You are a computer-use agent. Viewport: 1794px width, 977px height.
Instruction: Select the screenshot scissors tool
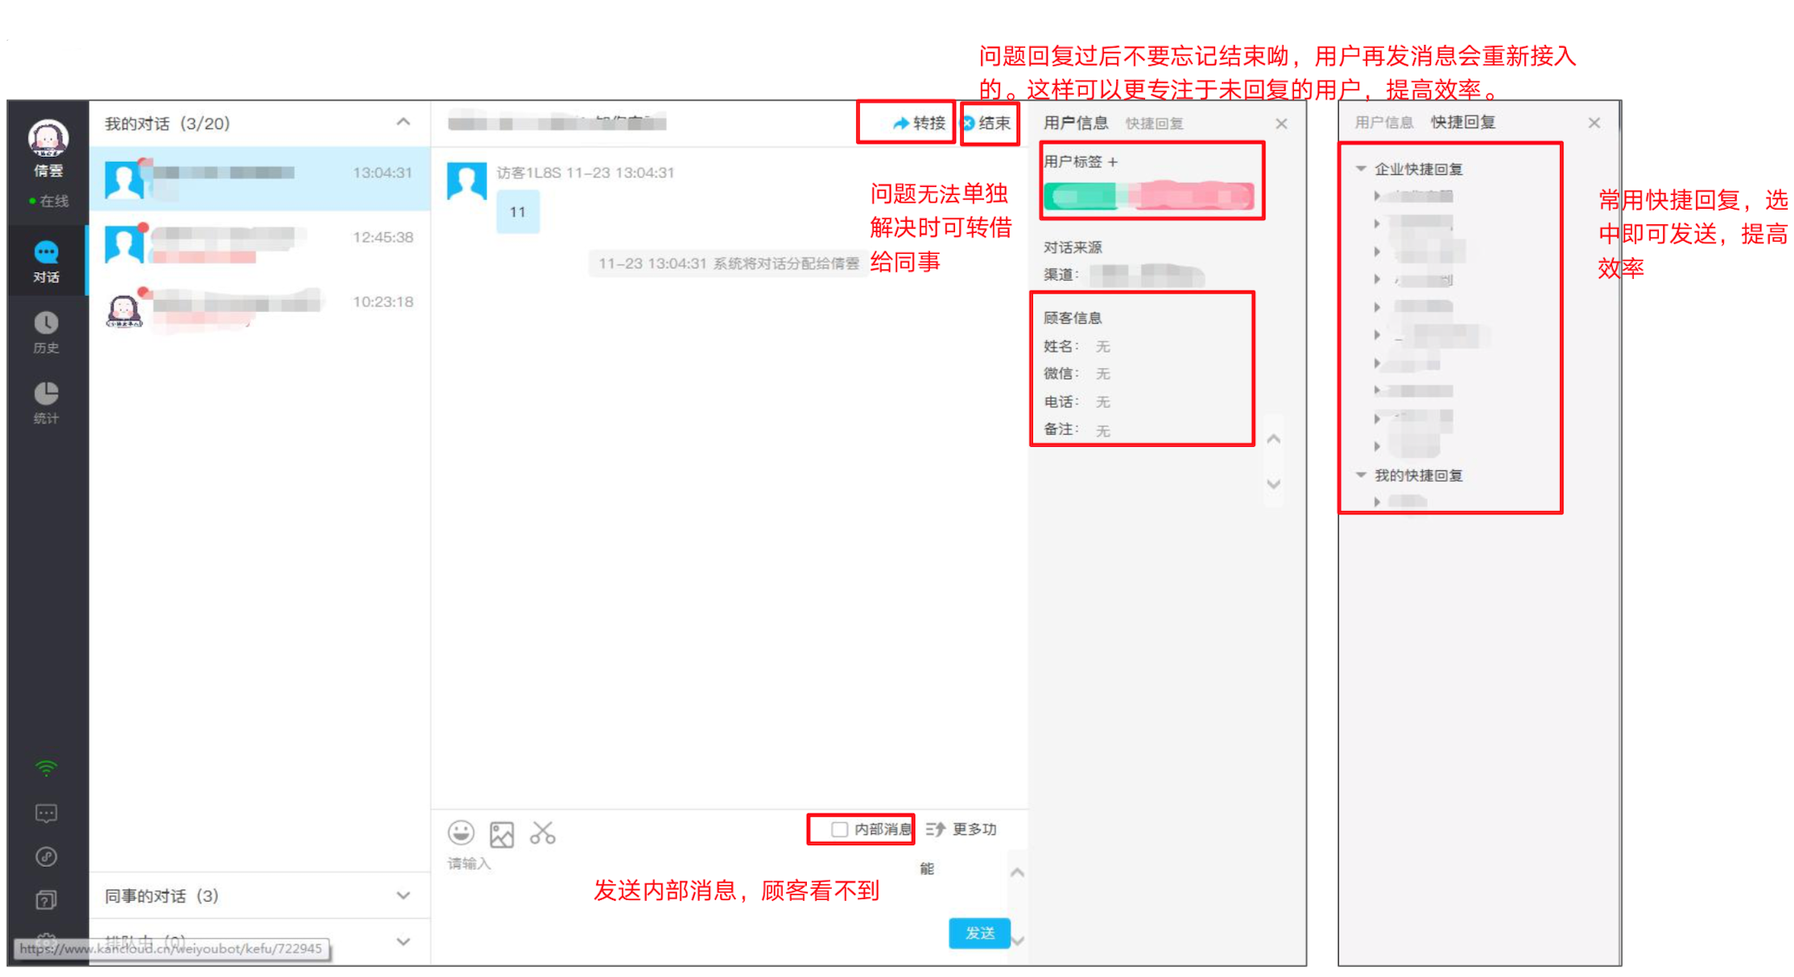tap(543, 833)
